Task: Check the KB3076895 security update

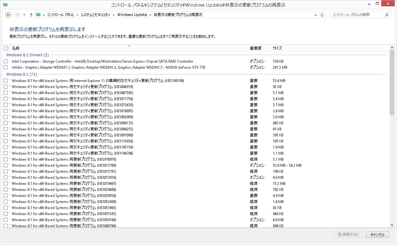Action: [x=6, y=111]
